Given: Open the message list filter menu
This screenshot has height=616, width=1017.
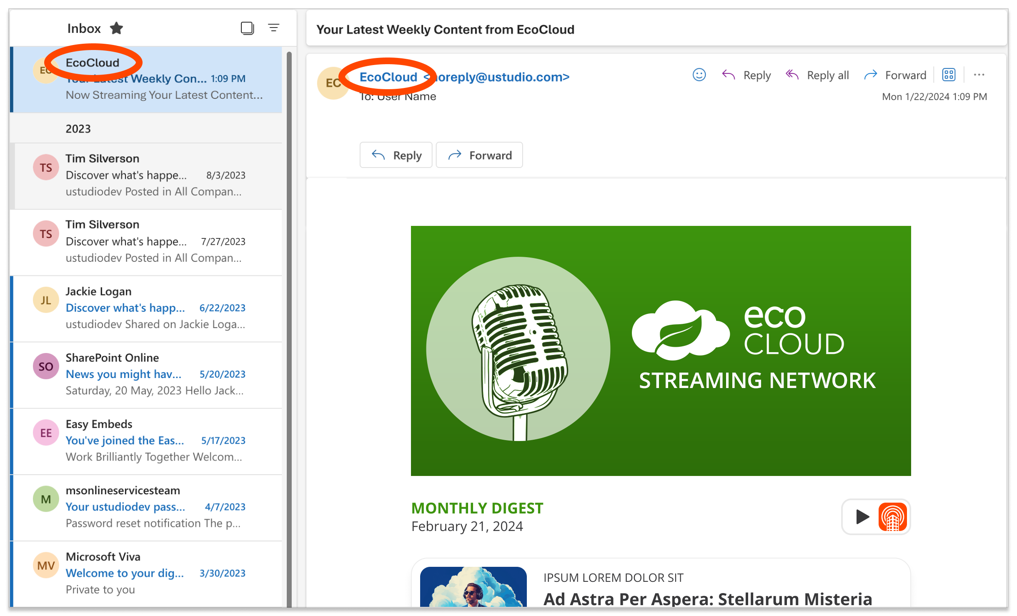Looking at the screenshot, I should pyautogui.click(x=273, y=28).
